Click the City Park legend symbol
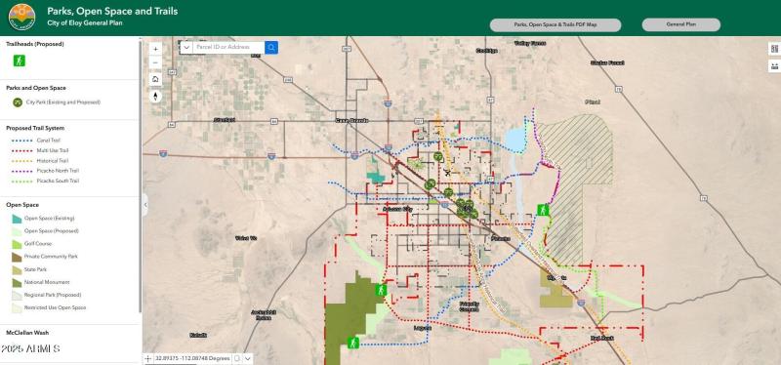 (x=18, y=102)
